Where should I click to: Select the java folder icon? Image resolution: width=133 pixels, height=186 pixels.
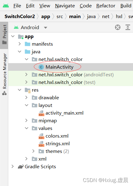point(28,52)
